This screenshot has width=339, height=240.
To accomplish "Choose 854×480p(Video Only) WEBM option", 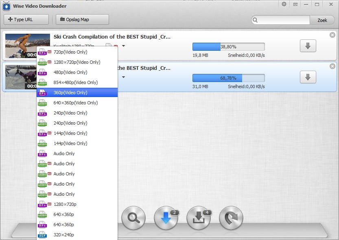I will pyautogui.click(x=77, y=82).
